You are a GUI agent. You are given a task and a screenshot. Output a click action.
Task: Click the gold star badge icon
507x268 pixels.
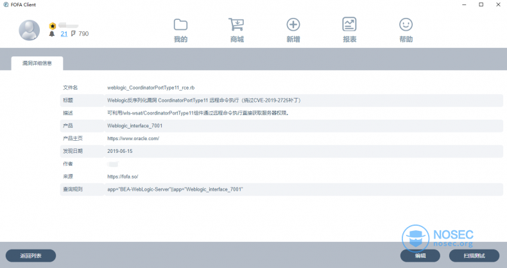pyautogui.click(x=53, y=26)
